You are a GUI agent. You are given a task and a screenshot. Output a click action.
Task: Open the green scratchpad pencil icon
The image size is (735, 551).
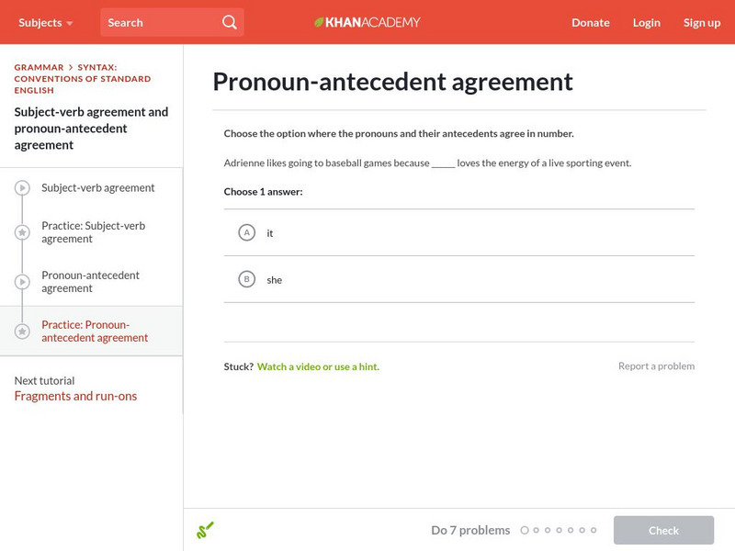click(205, 530)
